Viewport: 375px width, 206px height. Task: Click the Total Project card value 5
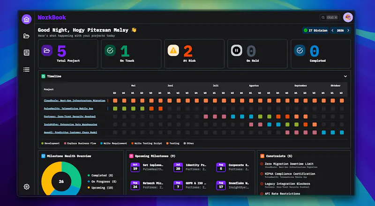[x=62, y=51]
